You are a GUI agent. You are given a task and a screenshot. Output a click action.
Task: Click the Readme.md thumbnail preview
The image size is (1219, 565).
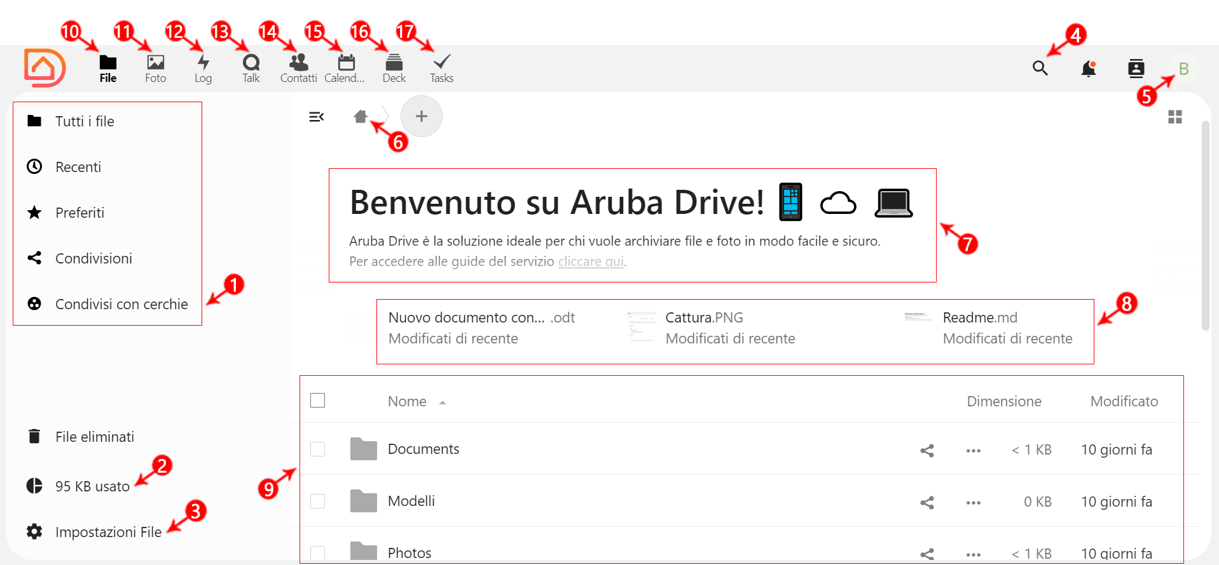(918, 317)
